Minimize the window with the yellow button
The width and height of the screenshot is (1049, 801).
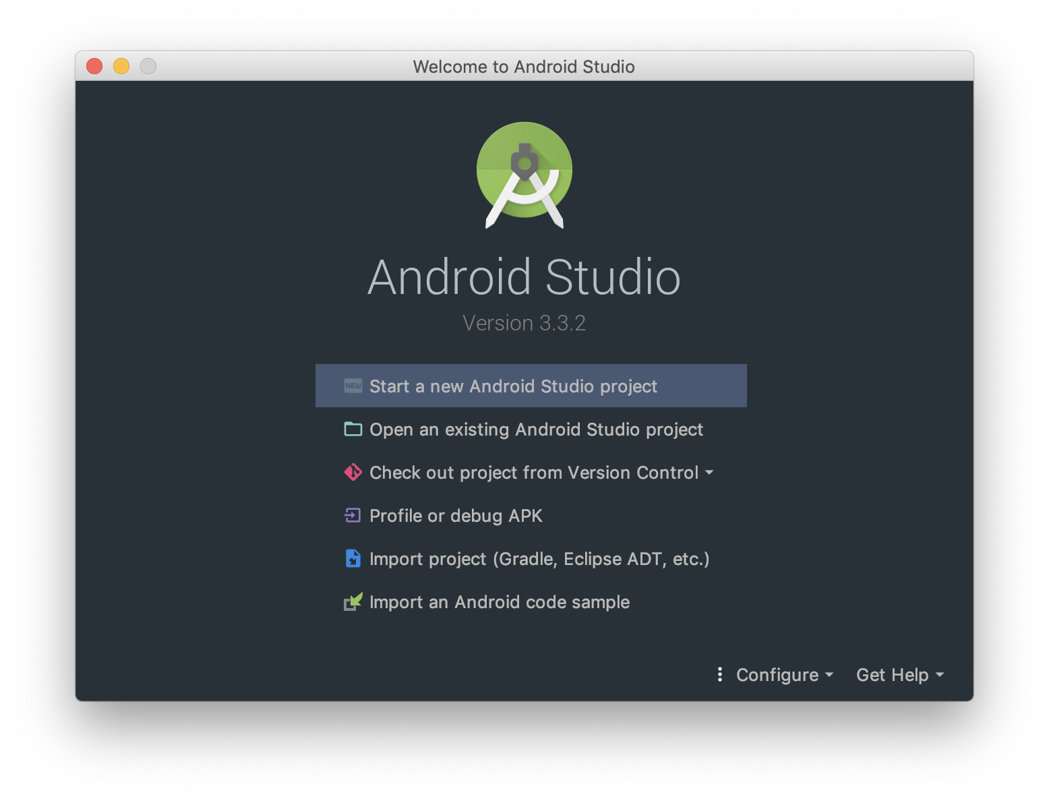[x=121, y=66]
